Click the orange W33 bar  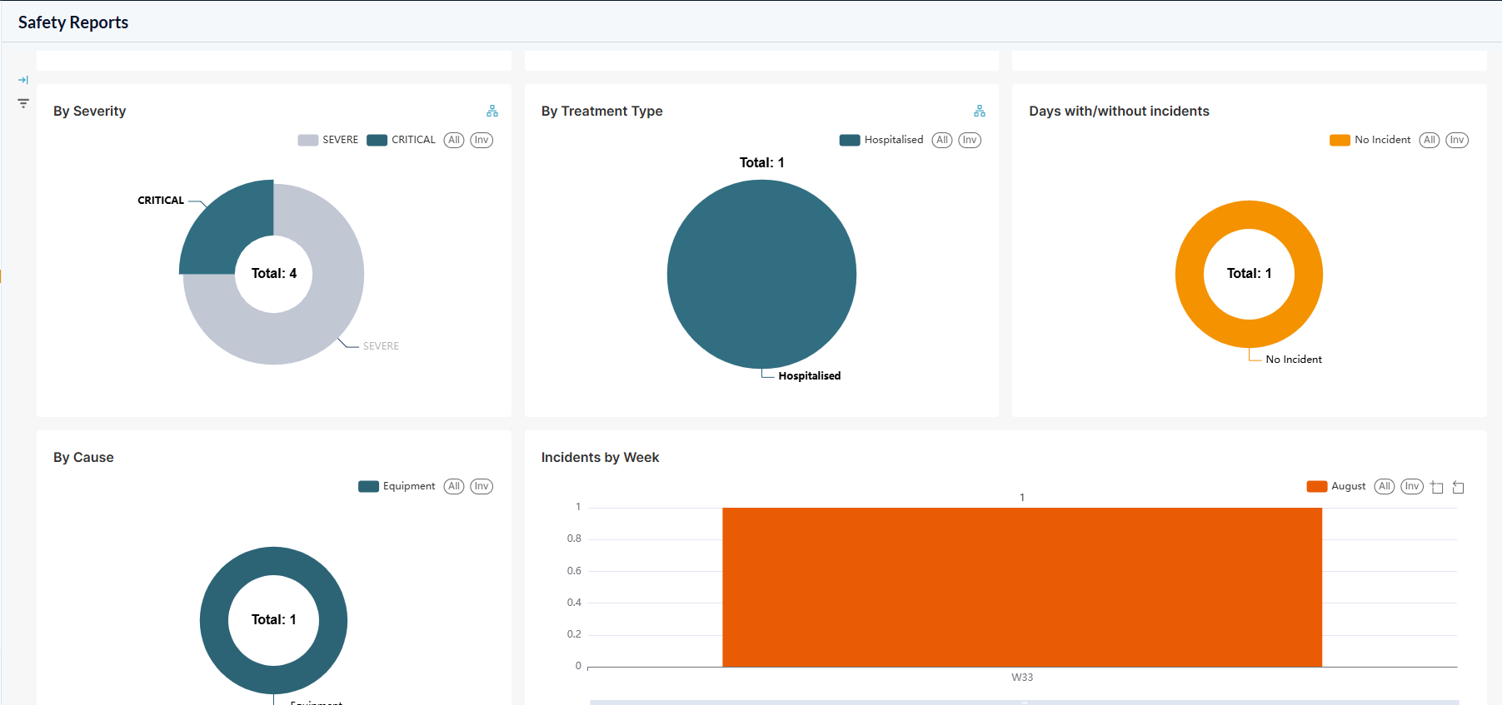pos(1022,587)
